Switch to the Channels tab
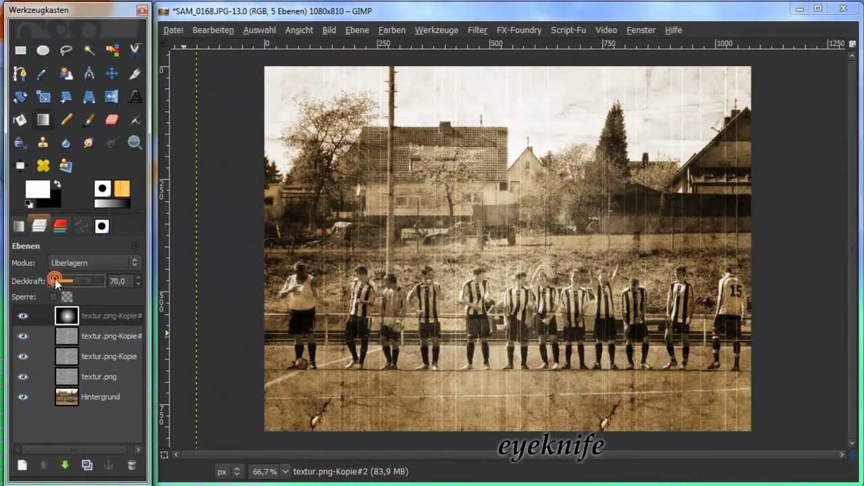Viewport: 864px width, 486px height. pyautogui.click(x=60, y=226)
